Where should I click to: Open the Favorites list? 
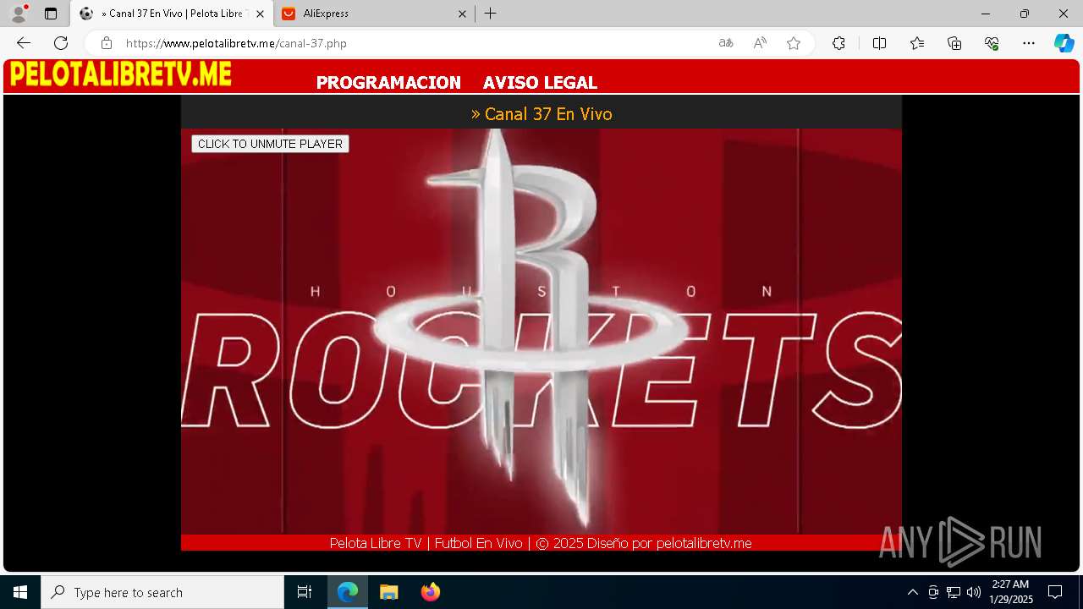point(917,43)
